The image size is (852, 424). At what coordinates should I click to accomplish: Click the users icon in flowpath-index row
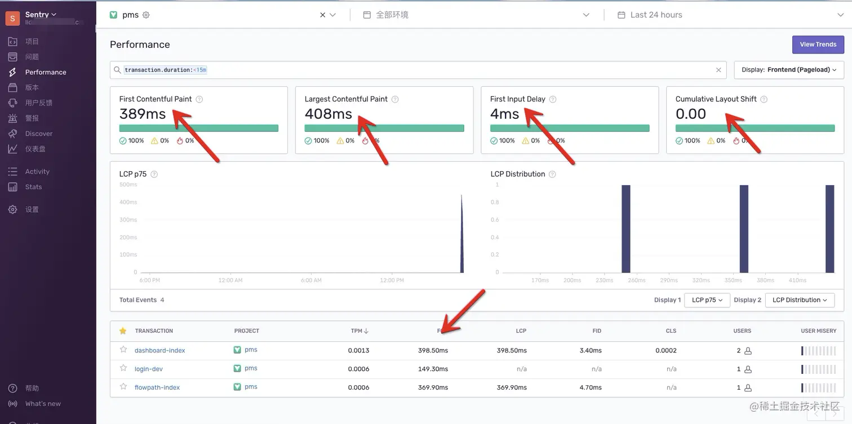tap(748, 388)
